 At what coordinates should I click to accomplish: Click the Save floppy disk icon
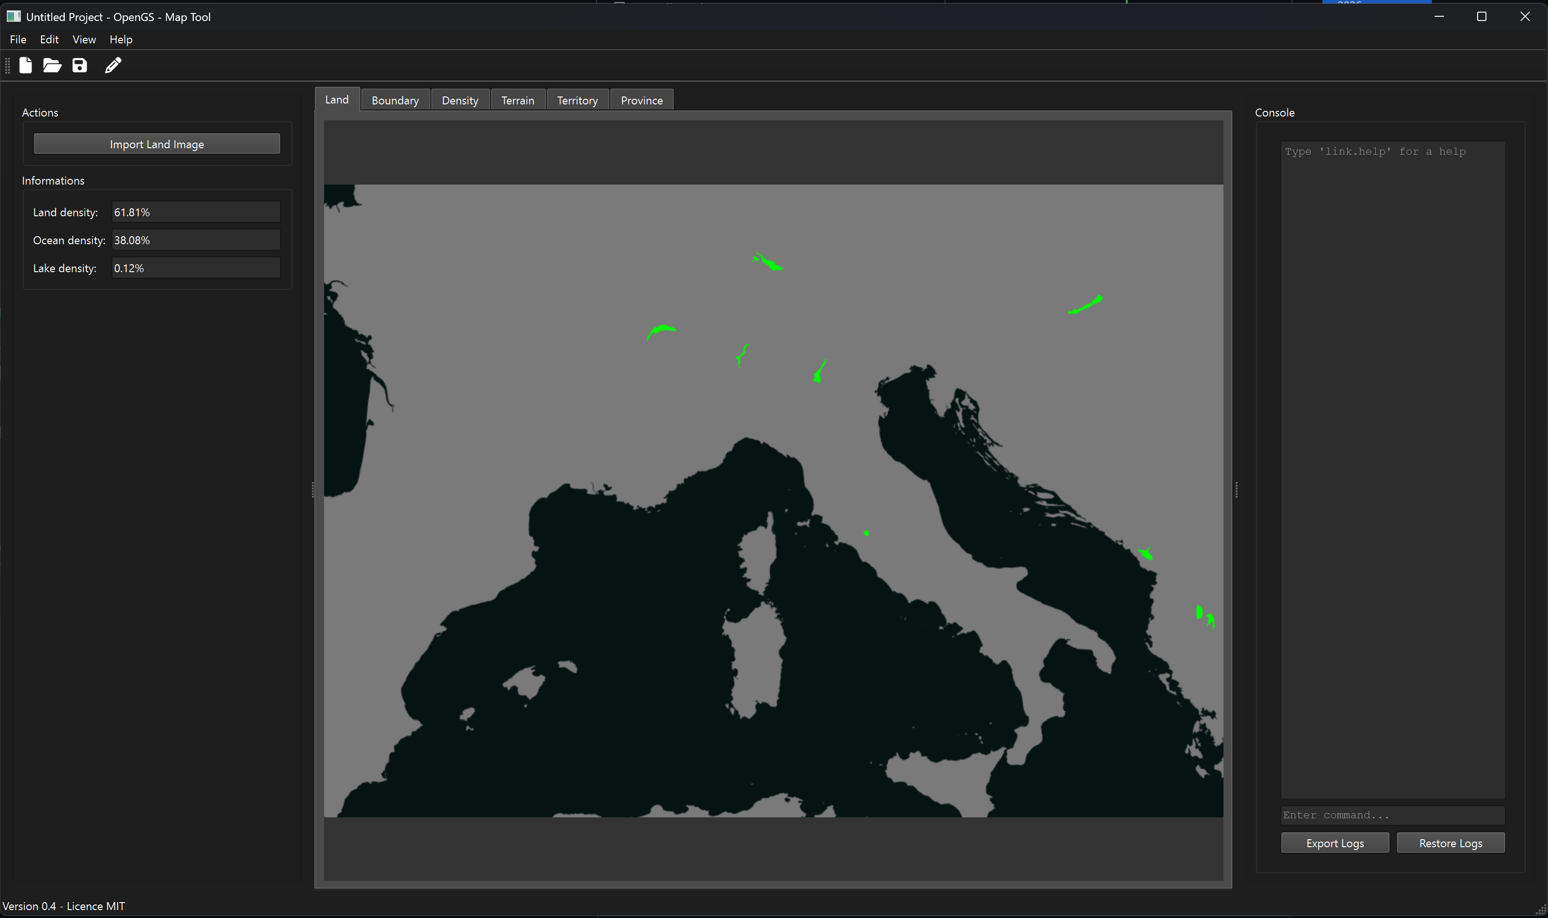click(80, 66)
